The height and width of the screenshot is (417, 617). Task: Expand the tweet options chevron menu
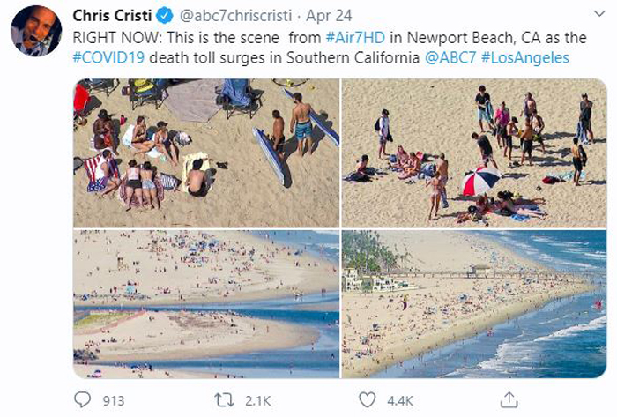coord(598,14)
